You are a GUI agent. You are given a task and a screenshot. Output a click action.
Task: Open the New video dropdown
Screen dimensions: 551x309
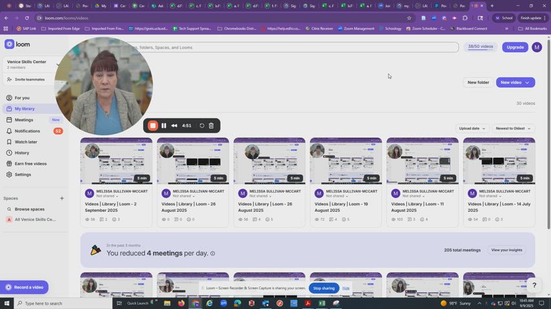[x=515, y=82]
